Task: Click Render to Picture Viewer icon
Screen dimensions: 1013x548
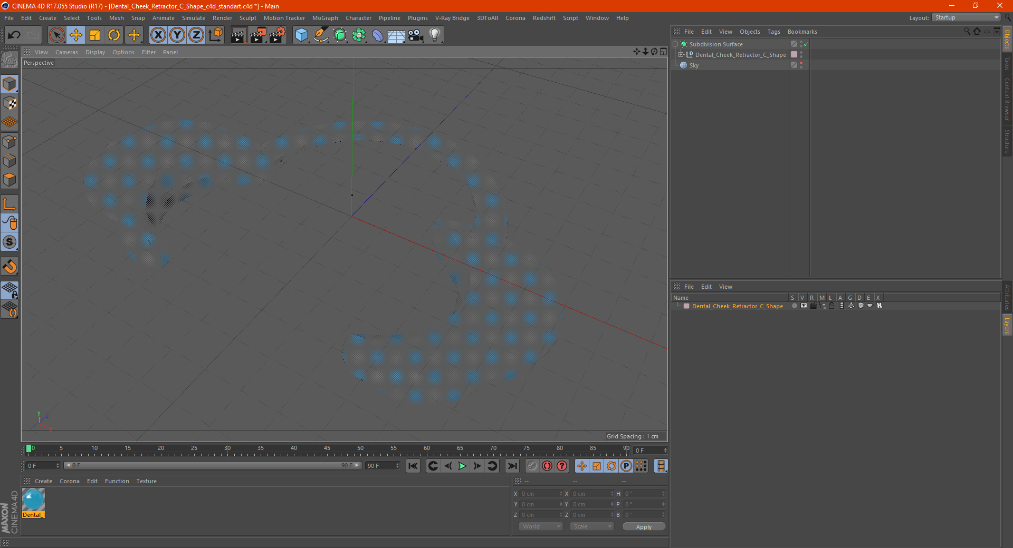Action: 258,35
